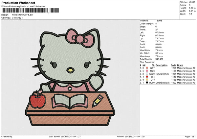Click design name 'Hello Kitty study 5,8in'
Image resolution: width=197 pixels, height=139 pixels.
tap(22, 15)
